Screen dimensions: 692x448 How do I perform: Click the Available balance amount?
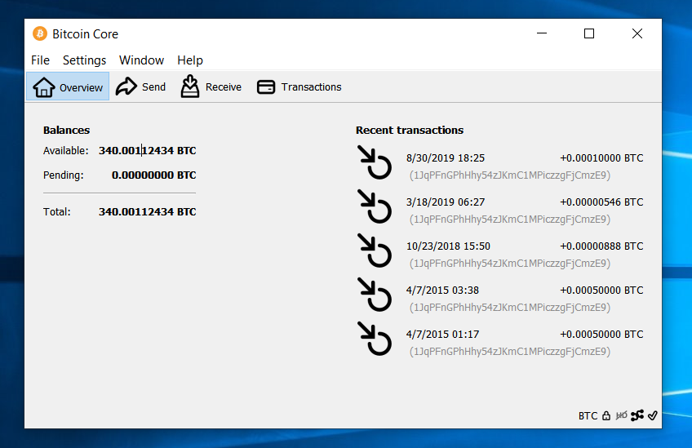click(147, 151)
